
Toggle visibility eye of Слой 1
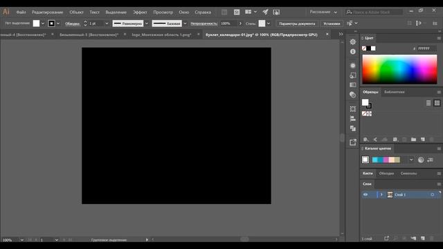[x=365, y=194]
